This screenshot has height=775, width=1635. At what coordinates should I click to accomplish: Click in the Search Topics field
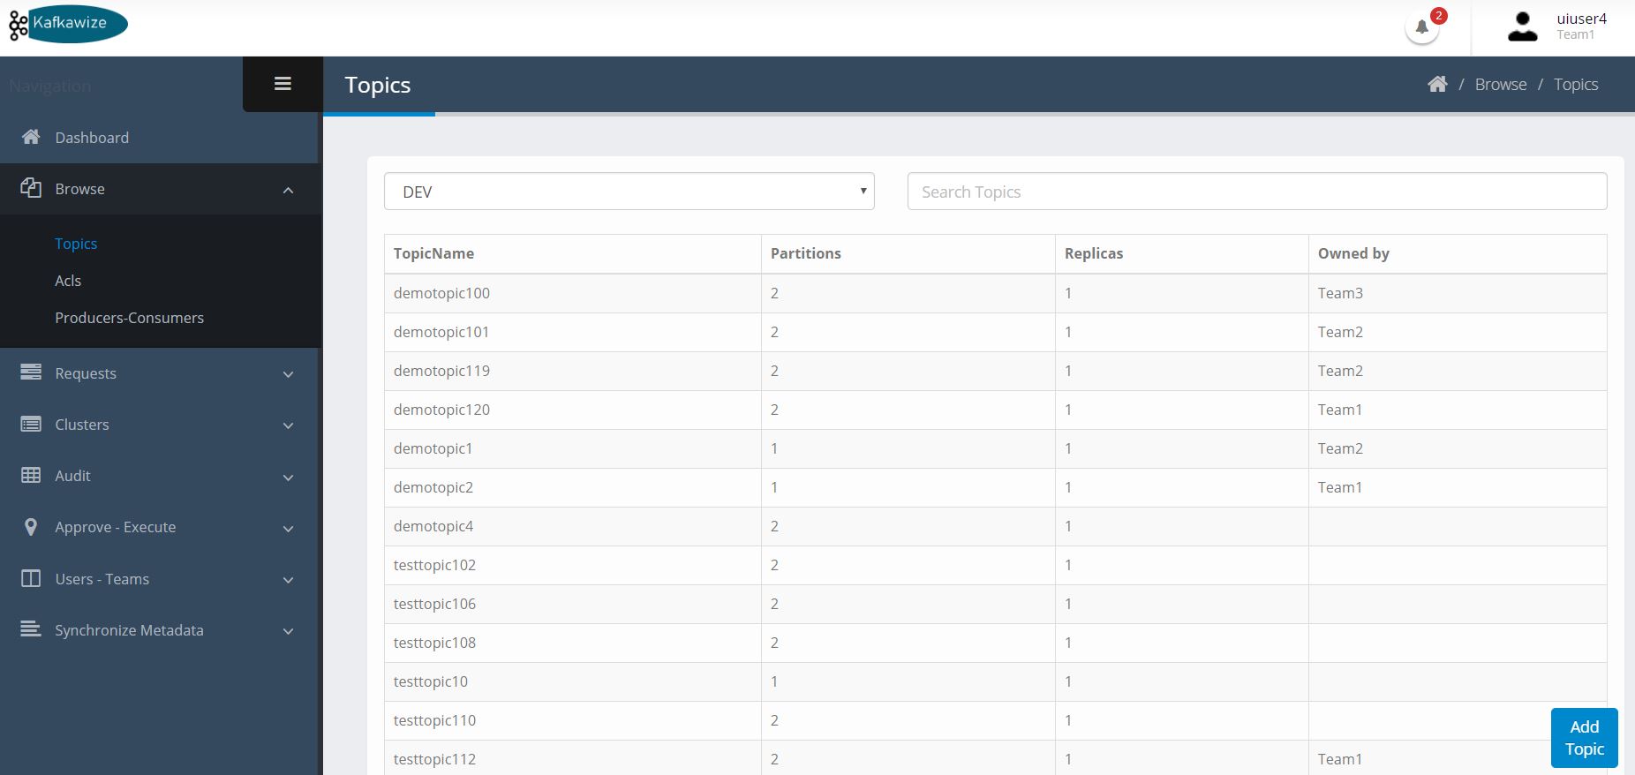(1257, 192)
